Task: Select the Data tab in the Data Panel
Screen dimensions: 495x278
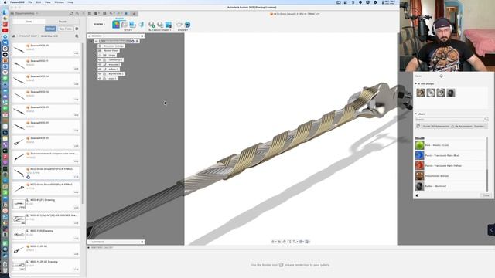Action: 29,22
